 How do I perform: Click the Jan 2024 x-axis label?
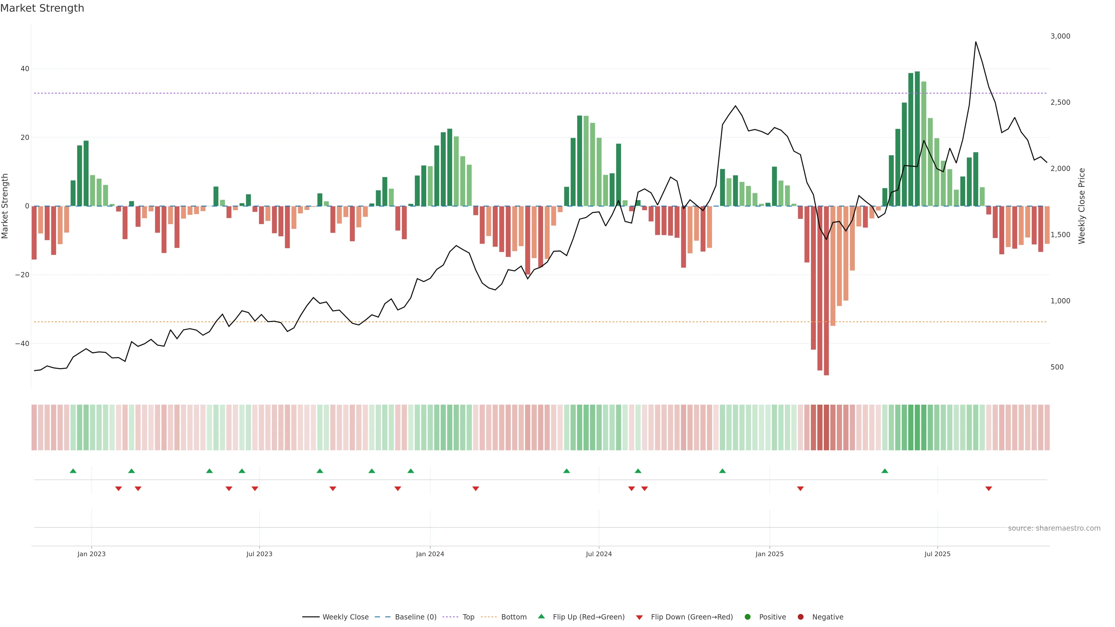pos(430,554)
